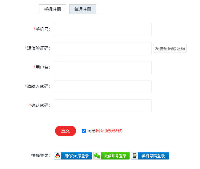Screen dimensions: 200x169
Task: Click the 请输入密码 input field
Action: (x=103, y=87)
